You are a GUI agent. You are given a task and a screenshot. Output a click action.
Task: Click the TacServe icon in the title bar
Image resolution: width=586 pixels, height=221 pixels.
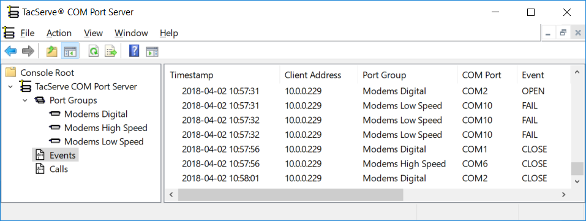pyautogui.click(x=13, y=12)
